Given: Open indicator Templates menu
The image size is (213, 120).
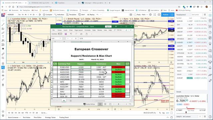Looking at the screenshot, I should point(71,15).
